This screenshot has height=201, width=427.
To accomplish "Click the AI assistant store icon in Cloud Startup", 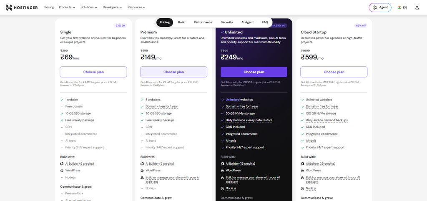I will tap(302, 178).
